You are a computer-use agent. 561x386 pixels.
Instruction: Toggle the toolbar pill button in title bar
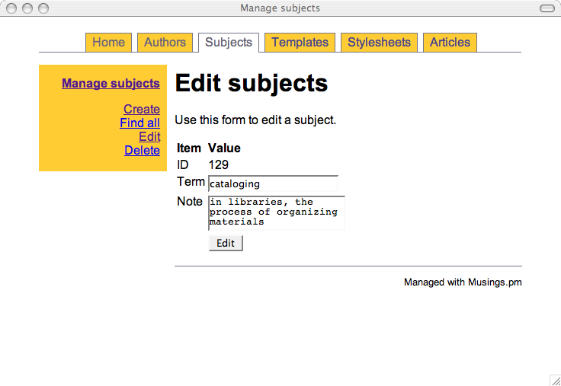click(547, 8)
